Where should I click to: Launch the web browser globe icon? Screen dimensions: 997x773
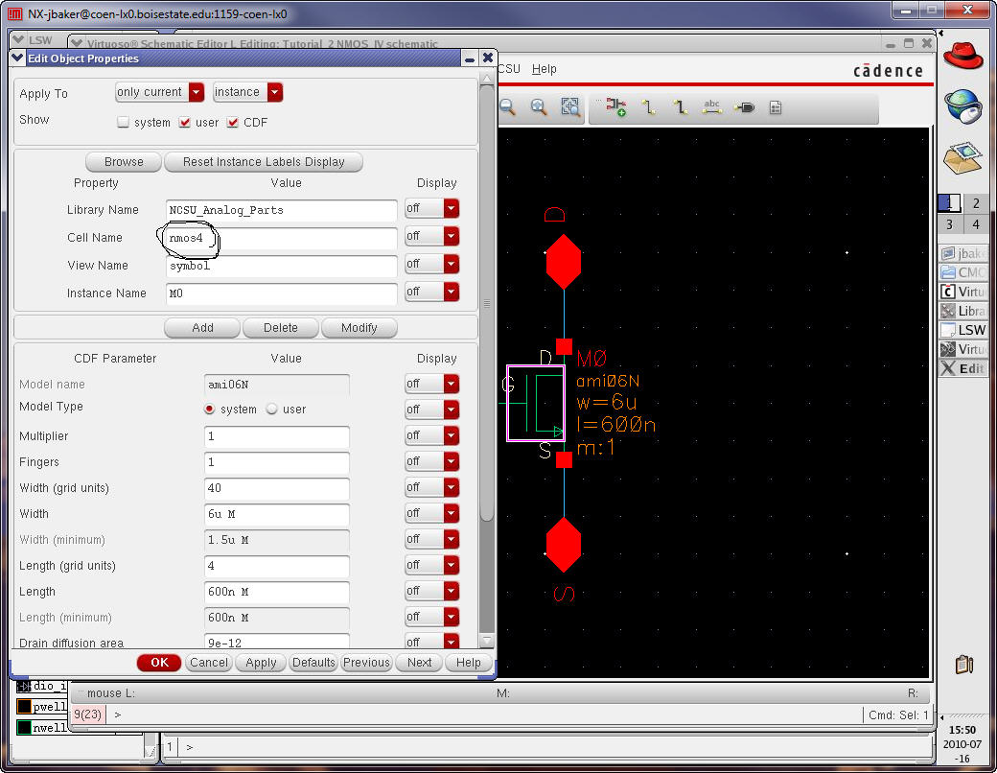tap(962, 105)
